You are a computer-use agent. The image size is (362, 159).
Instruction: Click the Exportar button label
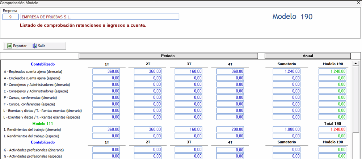pos(20,46)
